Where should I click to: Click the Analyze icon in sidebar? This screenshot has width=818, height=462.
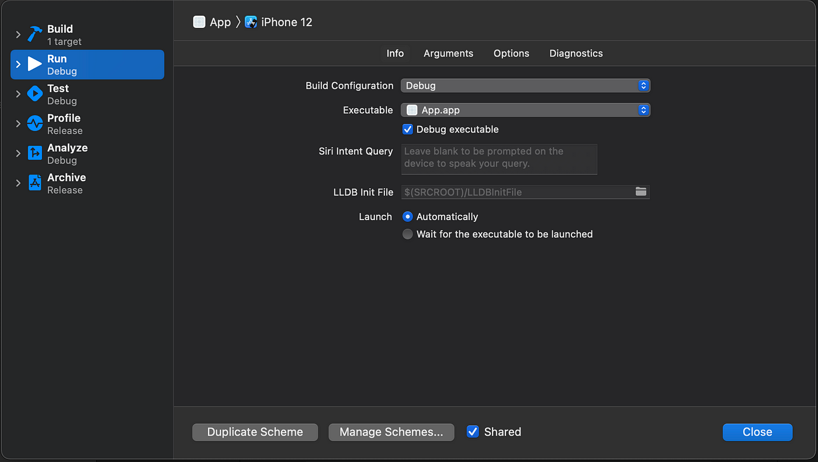35,153
